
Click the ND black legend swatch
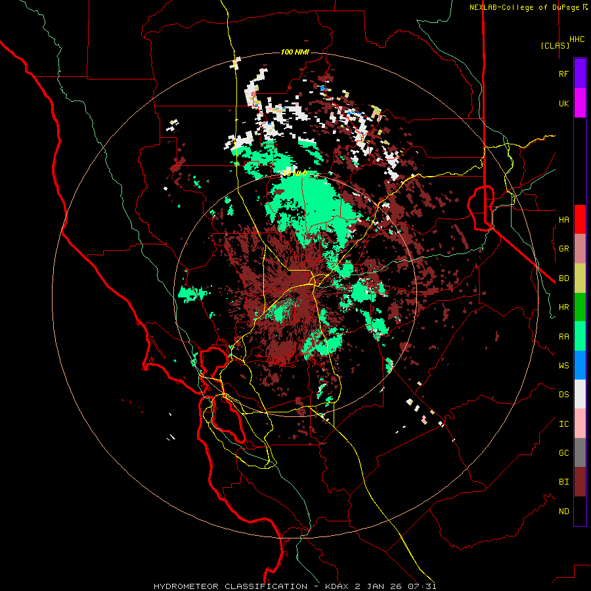pyautogui.click(x=580, y=511)
